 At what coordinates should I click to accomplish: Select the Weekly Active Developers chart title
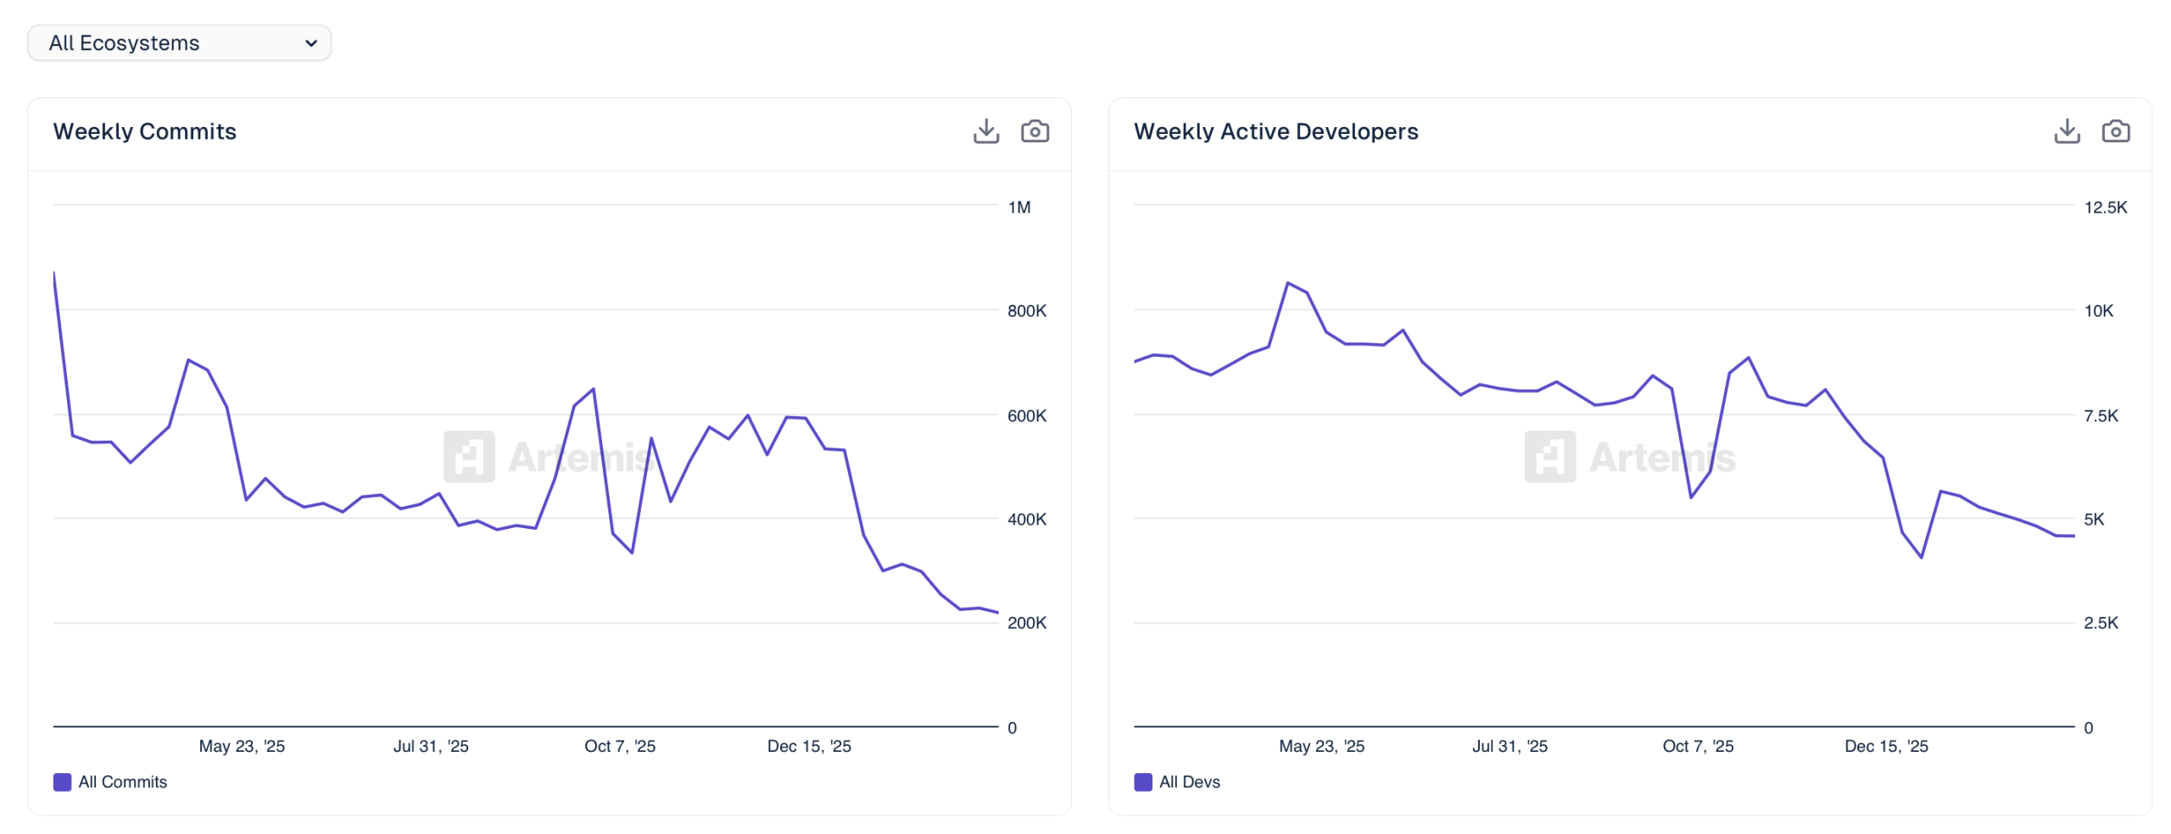click(x=1275, y=131)
